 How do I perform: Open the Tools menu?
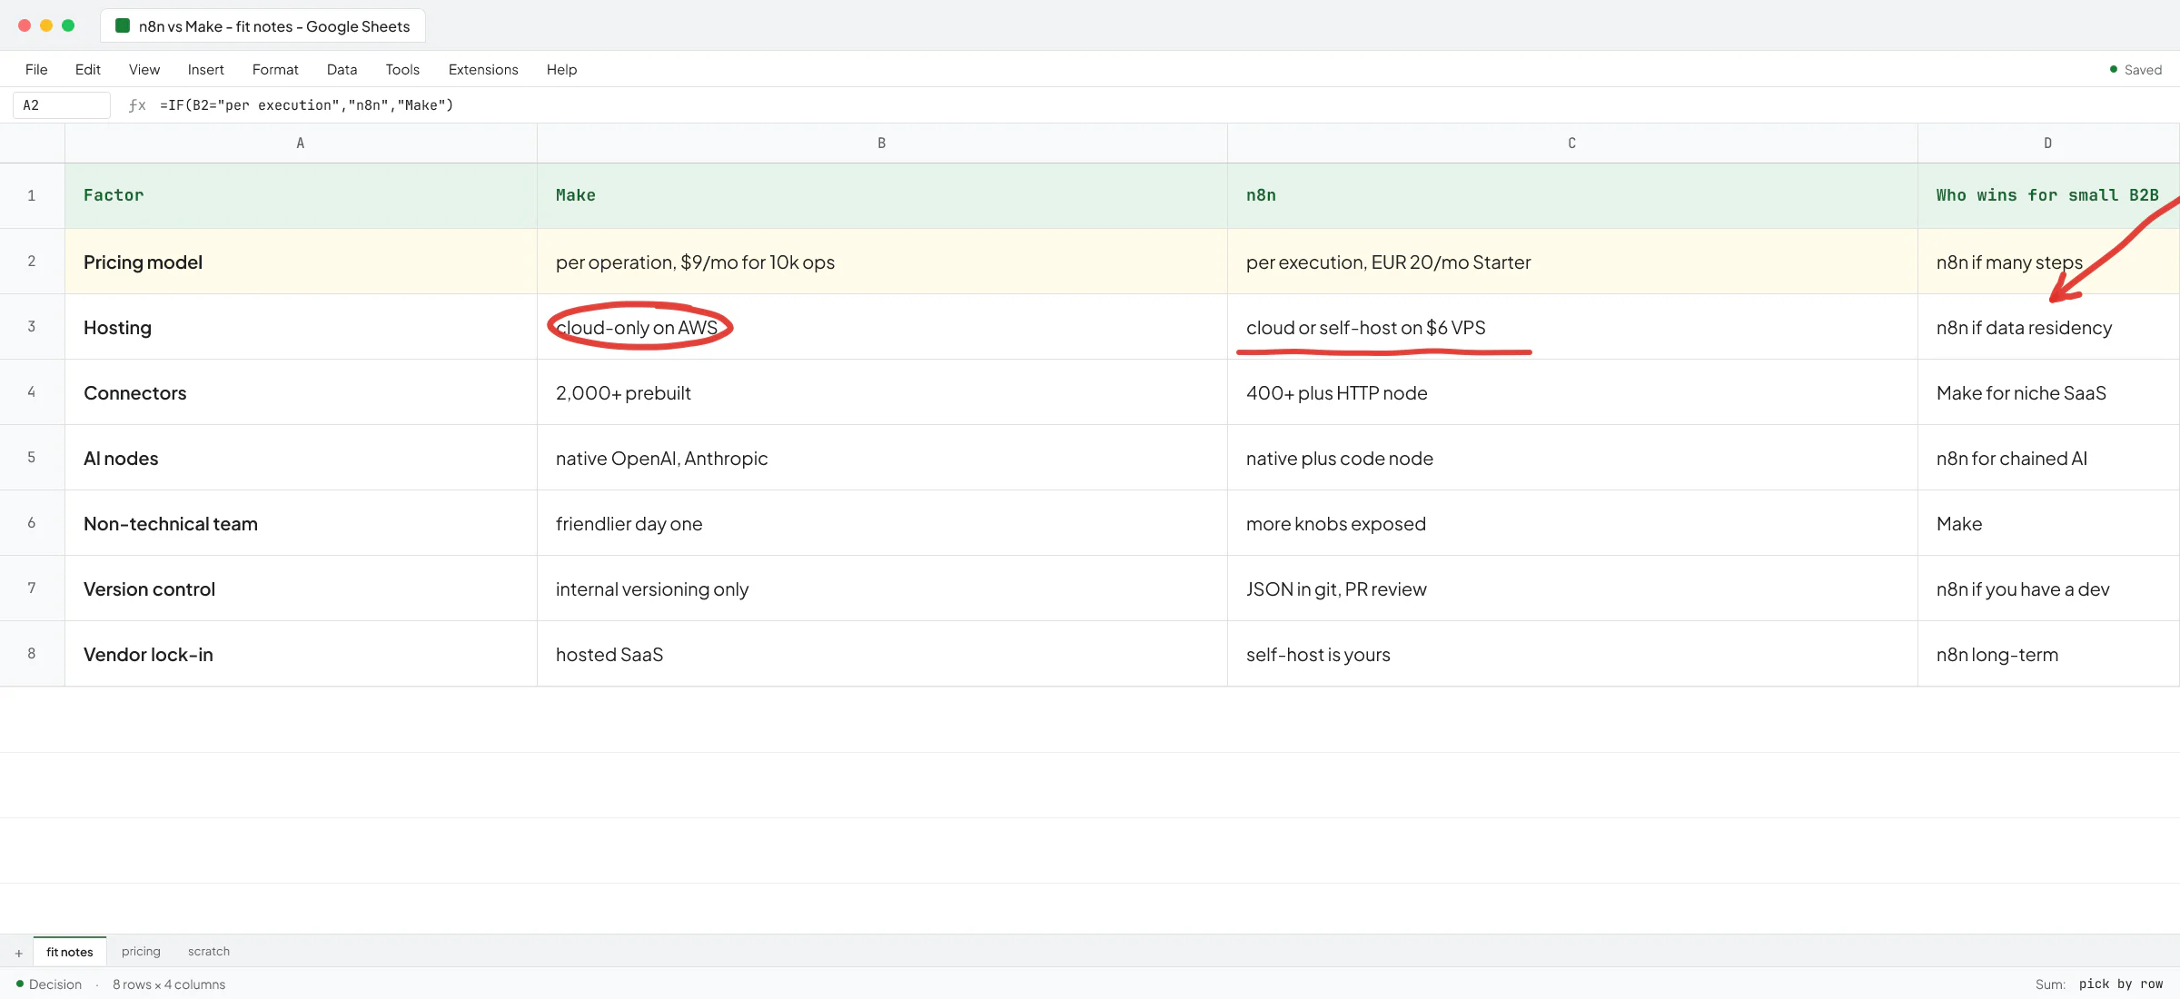coord(402,70)
